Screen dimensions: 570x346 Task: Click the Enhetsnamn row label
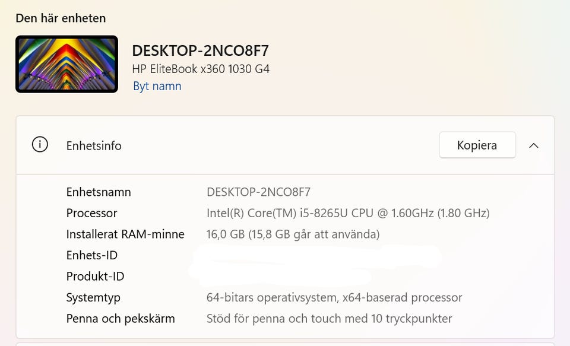point(99,192)
